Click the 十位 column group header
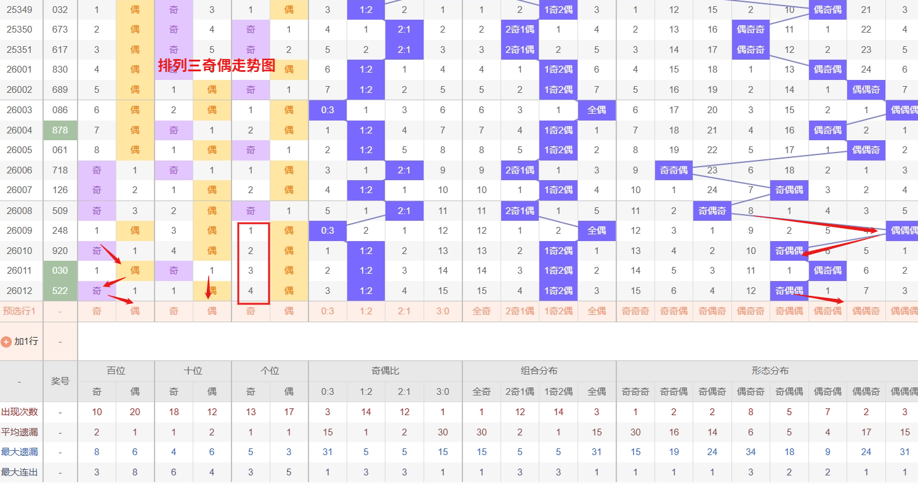 pos(193,371)
